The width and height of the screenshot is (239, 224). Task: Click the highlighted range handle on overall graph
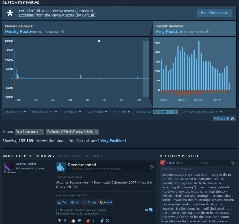[146, 69]
